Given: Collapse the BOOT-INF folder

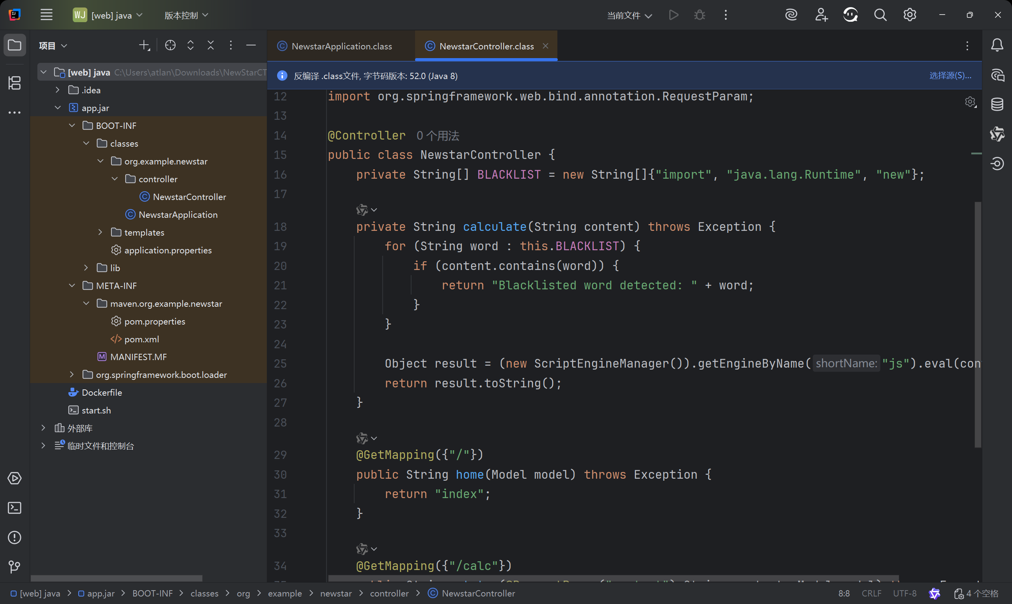Looking at the screenshot, I should [x=72, y=125].
